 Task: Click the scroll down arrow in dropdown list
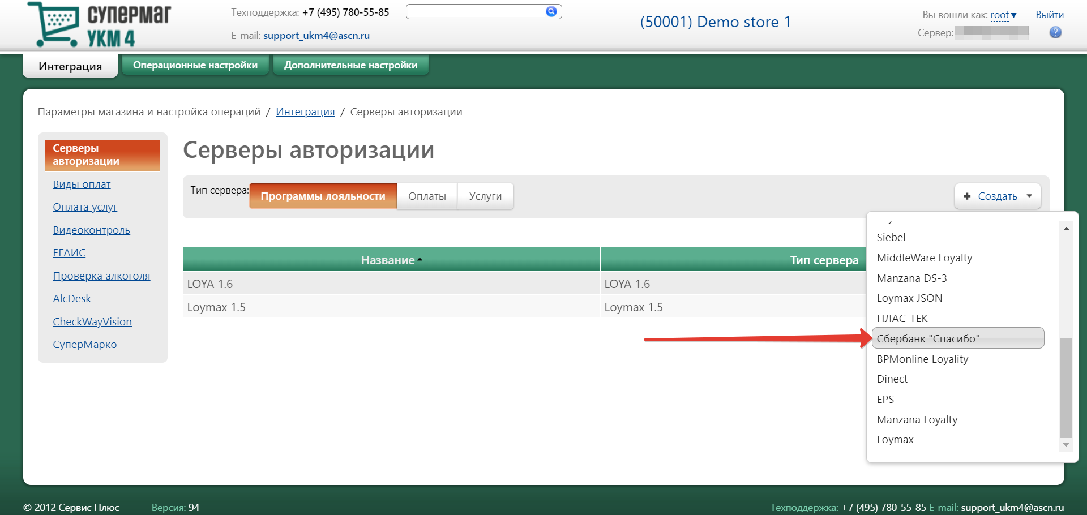(1066, 445)
